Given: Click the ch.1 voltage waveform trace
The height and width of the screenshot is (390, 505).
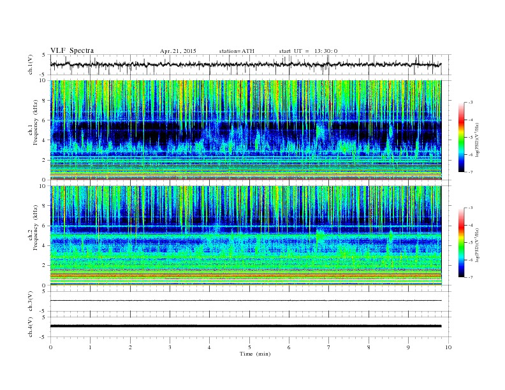Looking at the screenshot, I should point(245,64).
